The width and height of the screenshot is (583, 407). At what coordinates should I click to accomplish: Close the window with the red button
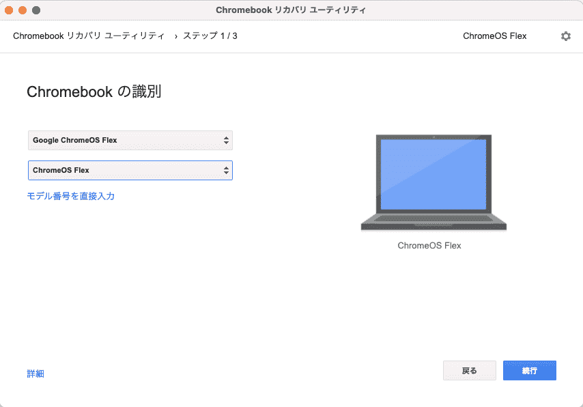(x=9, y=10)
